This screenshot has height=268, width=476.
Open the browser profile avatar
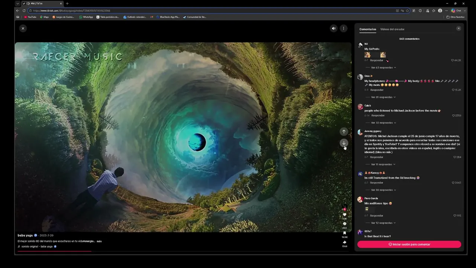tap(440, 10)
